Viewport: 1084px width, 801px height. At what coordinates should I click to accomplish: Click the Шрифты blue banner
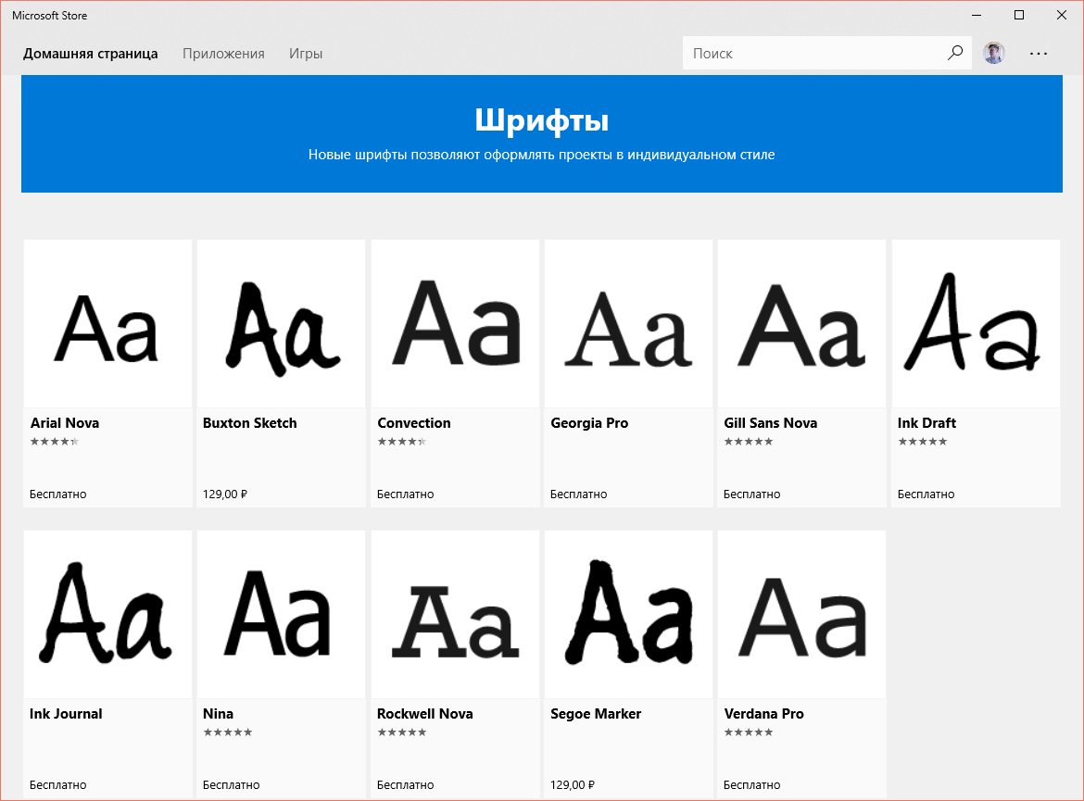(x=542, y=134)
